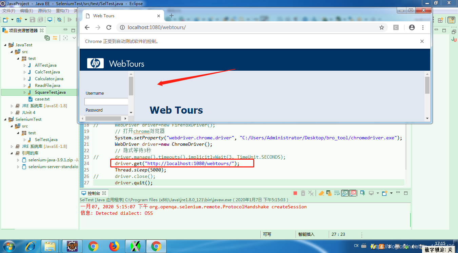Click the Resume debug toolbar icon
The width and height of the screenshot is (458, 253).
pos(69,20)
